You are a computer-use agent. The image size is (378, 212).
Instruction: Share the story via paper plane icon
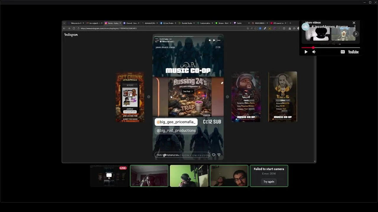[x=219, y=155]
